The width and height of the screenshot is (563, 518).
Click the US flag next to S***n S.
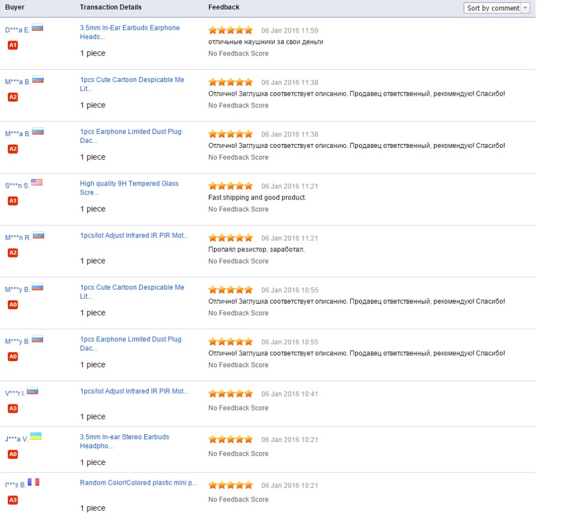pyautogui.click(x=37, y=182)
